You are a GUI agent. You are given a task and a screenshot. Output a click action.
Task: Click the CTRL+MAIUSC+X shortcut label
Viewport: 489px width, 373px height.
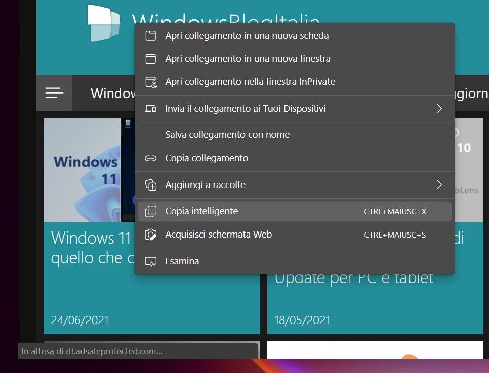click(x=395, y=212)
